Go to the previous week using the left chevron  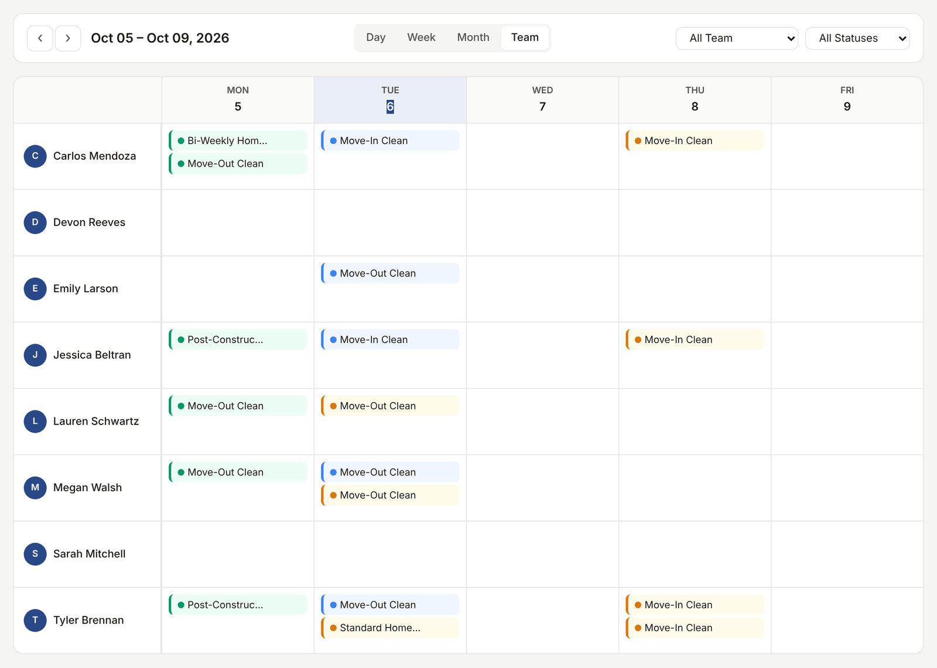[x=40, y=38]
